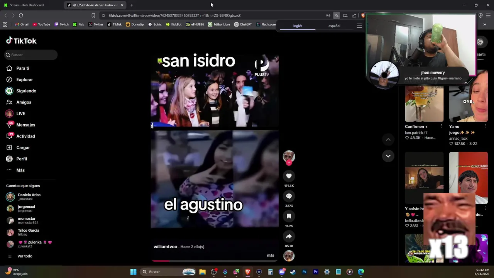Bookmark this page in the address bar
Image resolution: width=494 pixels, height=278 pixels.
[93, 15]
